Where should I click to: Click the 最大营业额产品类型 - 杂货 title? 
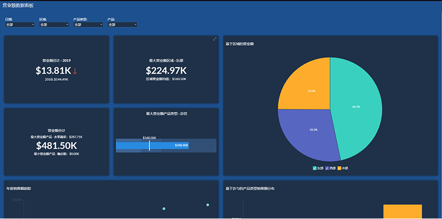coord(166,113)
